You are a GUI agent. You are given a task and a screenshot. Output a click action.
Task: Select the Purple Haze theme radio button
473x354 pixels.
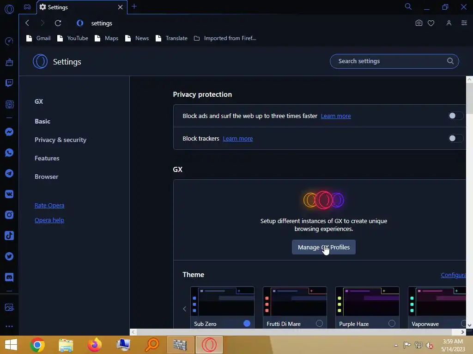(392, 323)
